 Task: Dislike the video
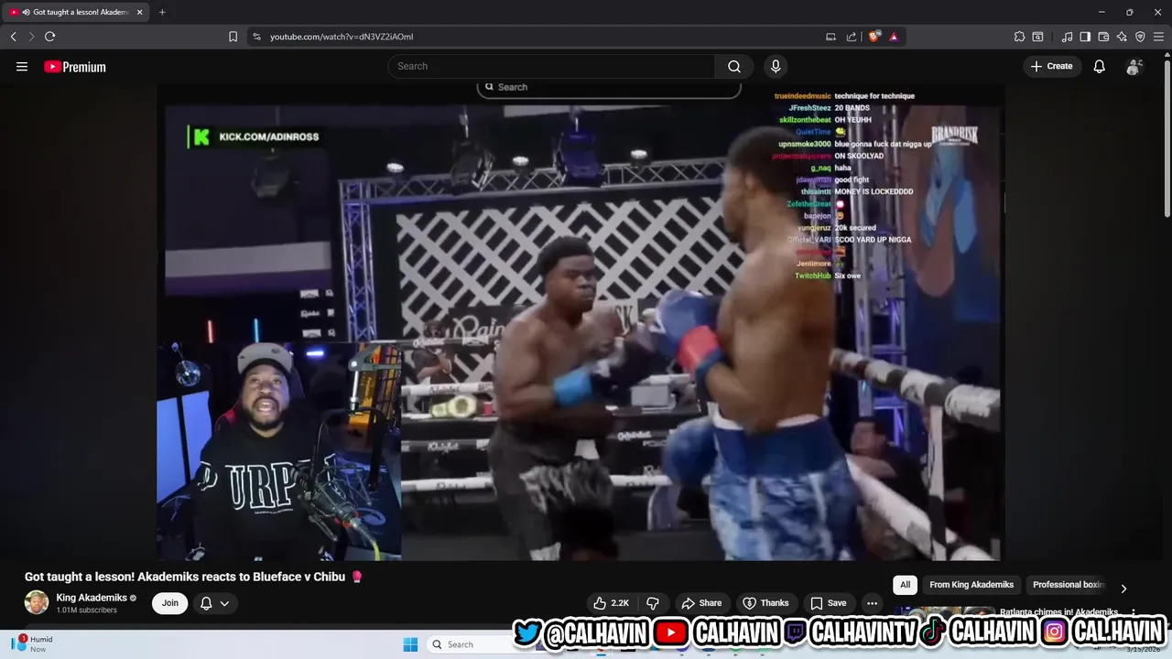(653, 603)
